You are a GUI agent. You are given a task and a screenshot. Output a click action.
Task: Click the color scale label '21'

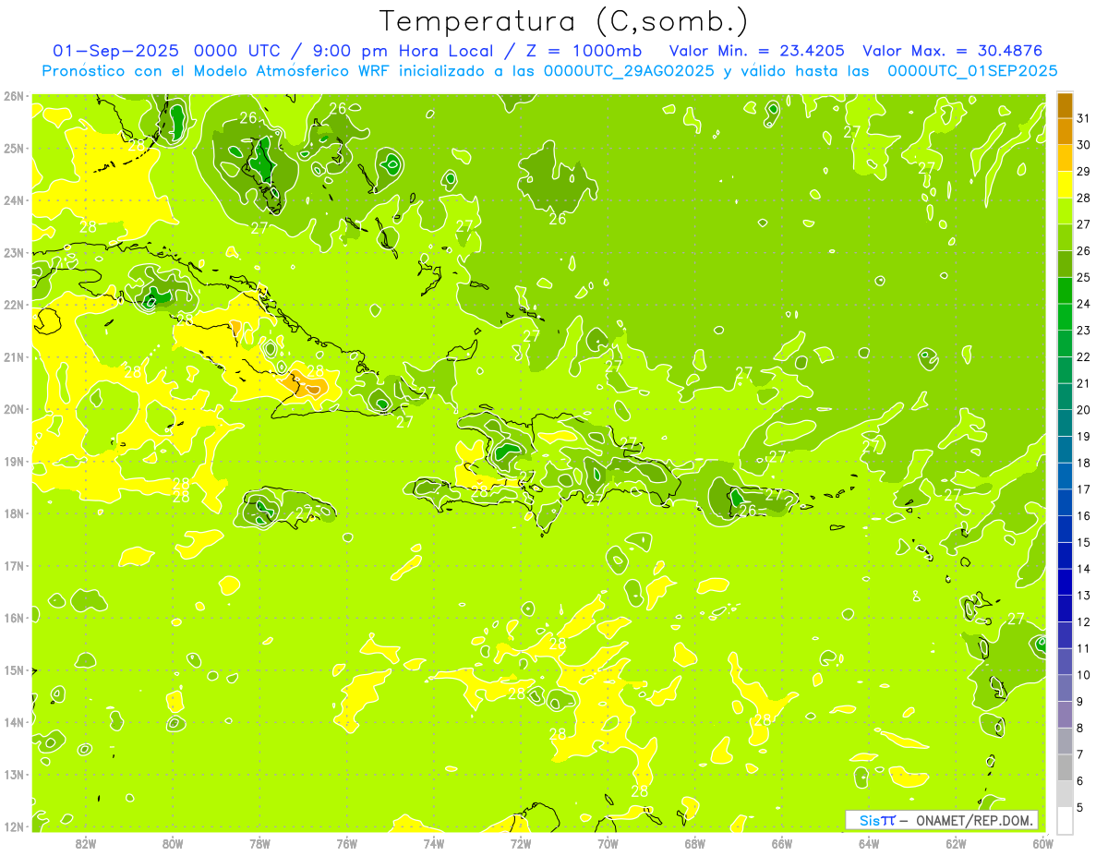click(1083, 383)
